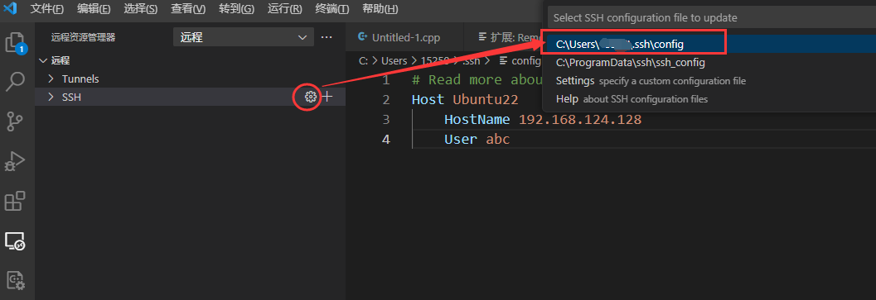Image resolution: width=876 pixels, height=300 pixels.
Task: Switch to the Untitled-1.cpp tab
Action: point(404,37)
